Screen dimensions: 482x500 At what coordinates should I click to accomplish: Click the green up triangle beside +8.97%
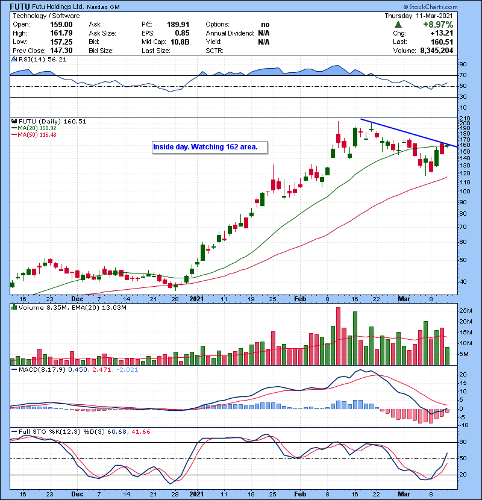(x=398, y=25)
